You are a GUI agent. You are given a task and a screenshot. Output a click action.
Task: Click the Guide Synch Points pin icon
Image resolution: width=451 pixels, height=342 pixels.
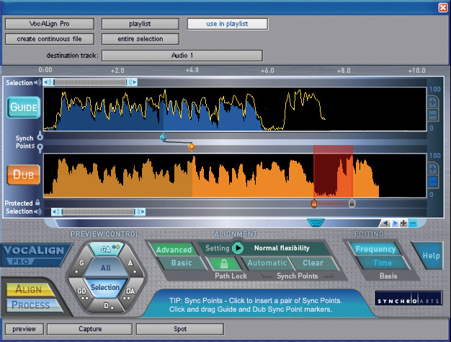pyautogui.click(x=40, y=136)
